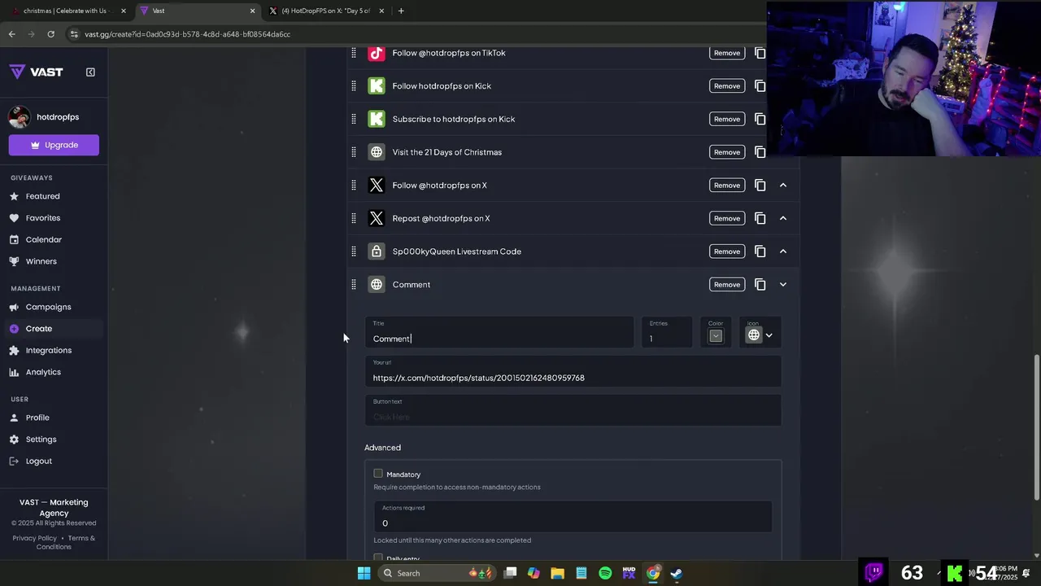Open the Privacy Policy link

tap(35, 538)
